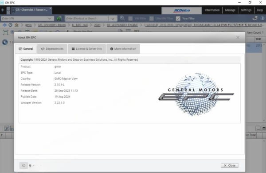
Task: Click the magnifier search icon
Action: tap(122, 18)
